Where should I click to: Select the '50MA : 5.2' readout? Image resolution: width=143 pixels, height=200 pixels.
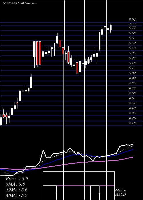click(17, 195)
